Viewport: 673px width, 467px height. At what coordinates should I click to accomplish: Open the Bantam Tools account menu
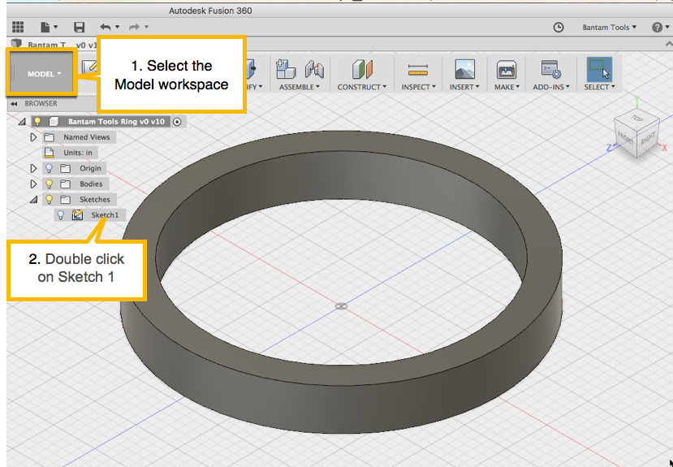point(609,28)
